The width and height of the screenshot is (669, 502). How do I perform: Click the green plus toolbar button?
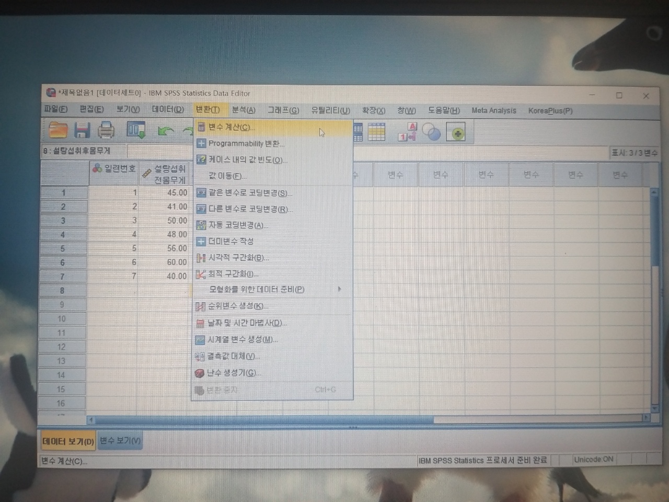tap(456, 133)
